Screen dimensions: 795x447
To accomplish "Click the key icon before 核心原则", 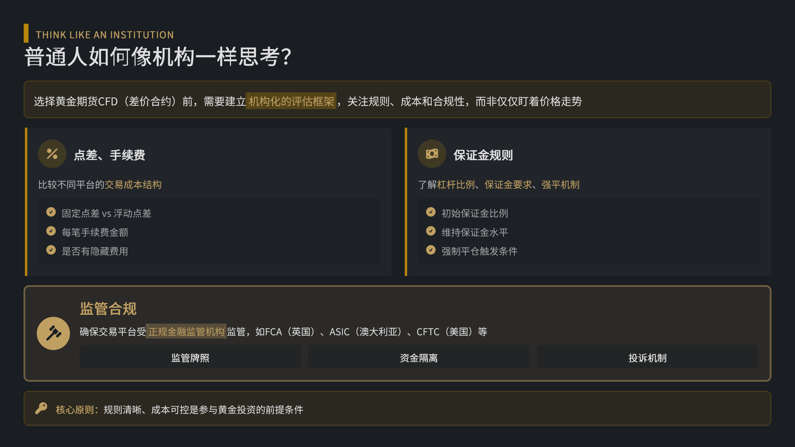I will tap(41, 408).
